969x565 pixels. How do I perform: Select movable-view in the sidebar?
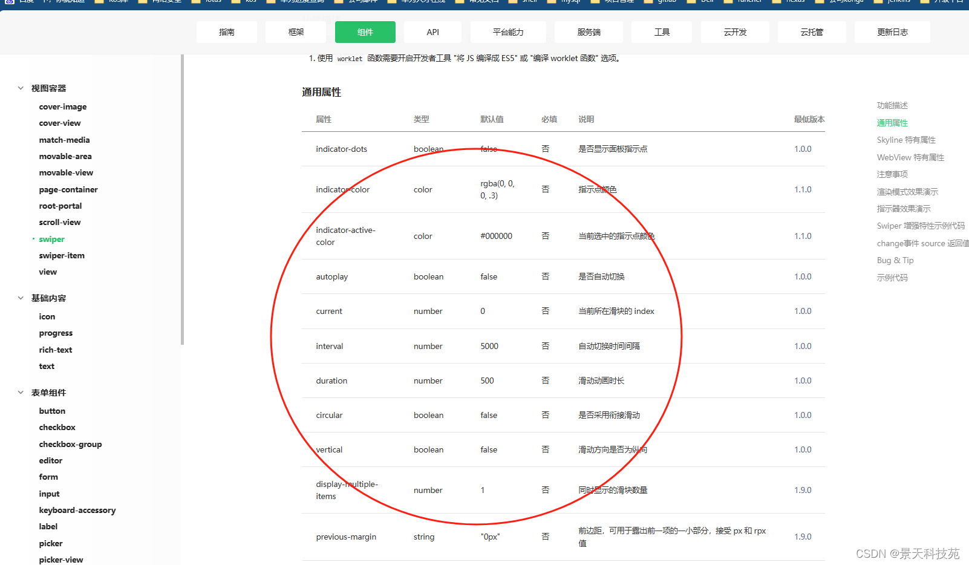pos(66,172)
